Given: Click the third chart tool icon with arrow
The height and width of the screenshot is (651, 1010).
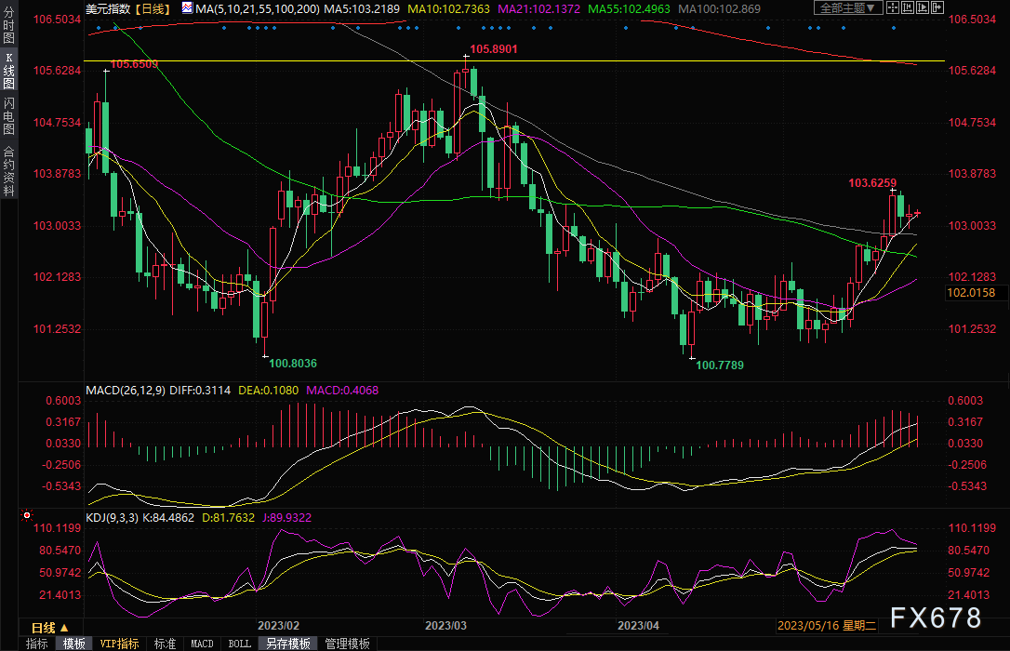Looking at the screenshot, I should point(924,7).
